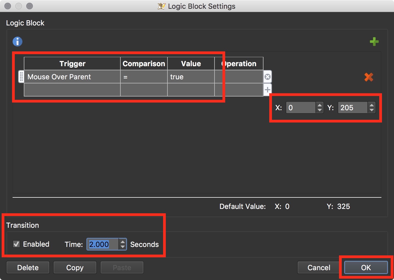Open the Mouse Over Parent trigger cell

72,77
